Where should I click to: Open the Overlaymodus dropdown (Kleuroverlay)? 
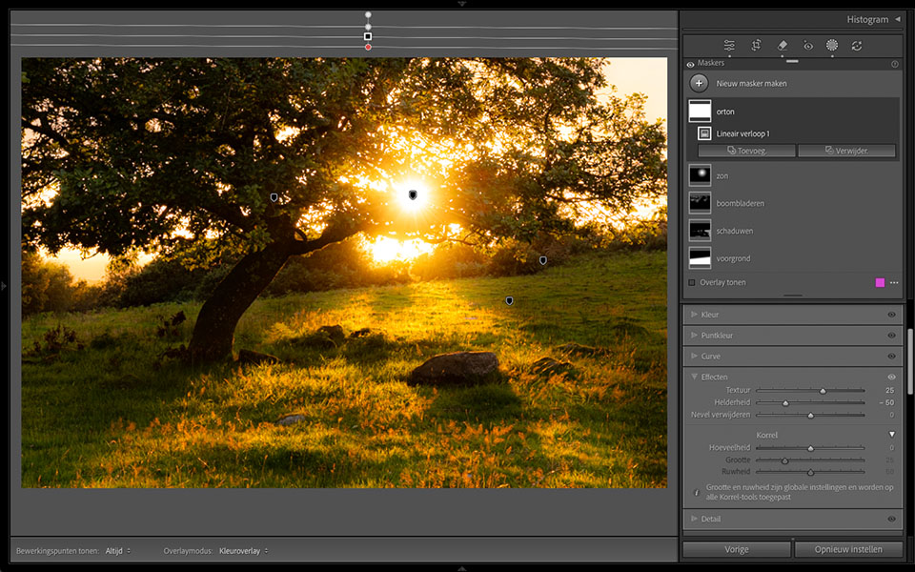tap(244, 551)
